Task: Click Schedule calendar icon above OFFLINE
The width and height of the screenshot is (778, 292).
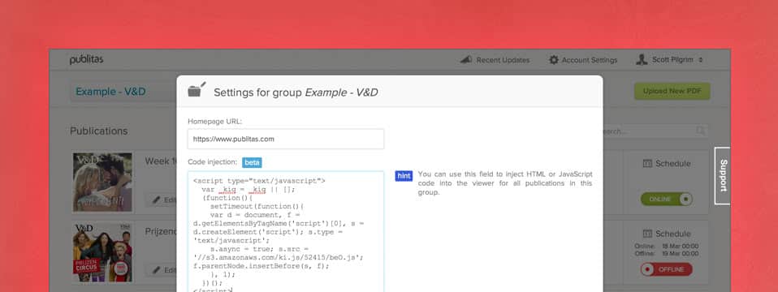Action: tap(647, 234)
